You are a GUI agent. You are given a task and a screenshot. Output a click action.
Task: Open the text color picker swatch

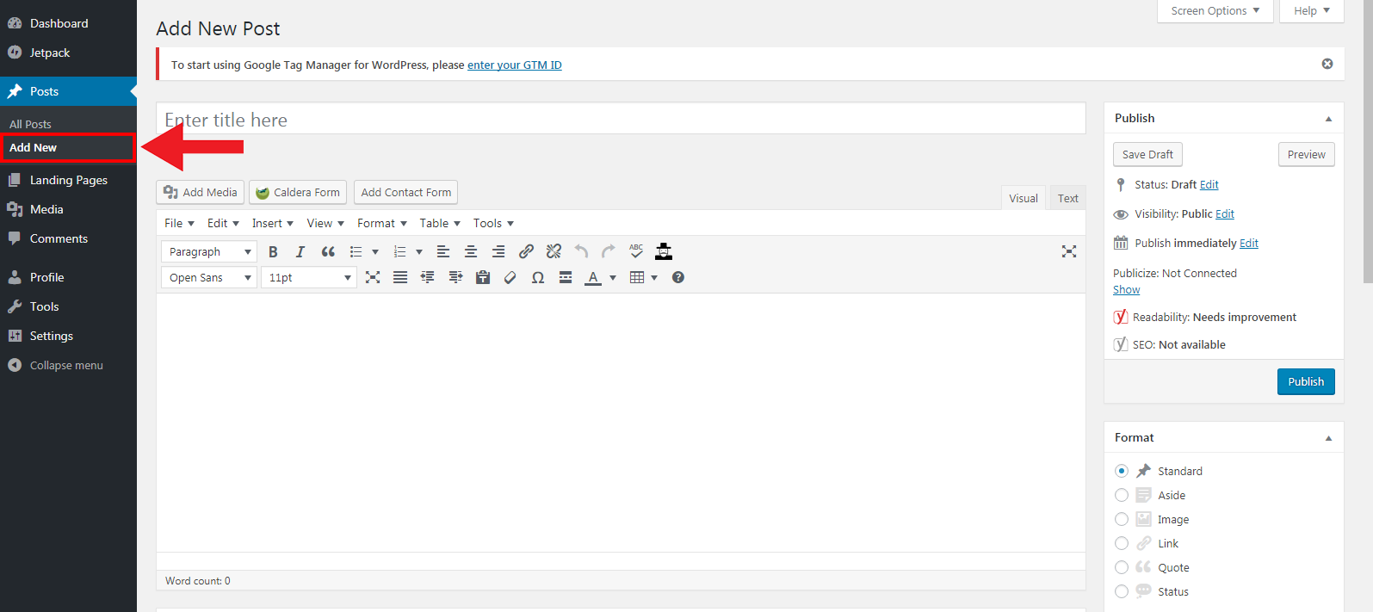pyautogui.click(x=593, y=277)
